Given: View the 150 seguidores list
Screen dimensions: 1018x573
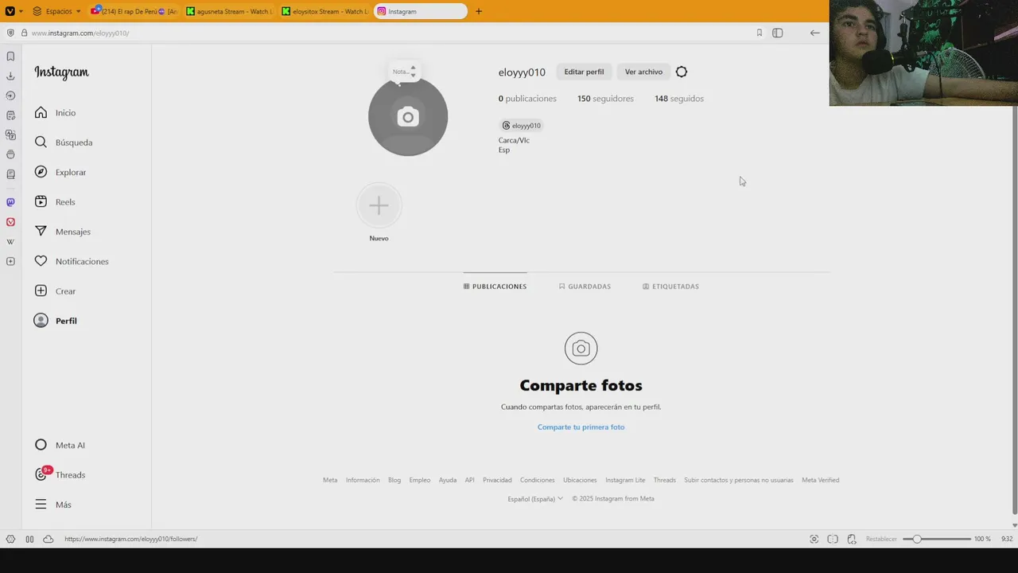Looking at the screenshot, I should [605, 99].
